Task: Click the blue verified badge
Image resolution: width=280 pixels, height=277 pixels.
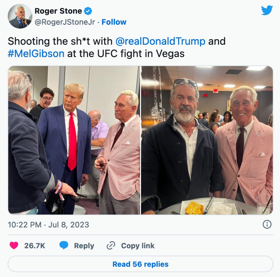Action: (88, 11)
